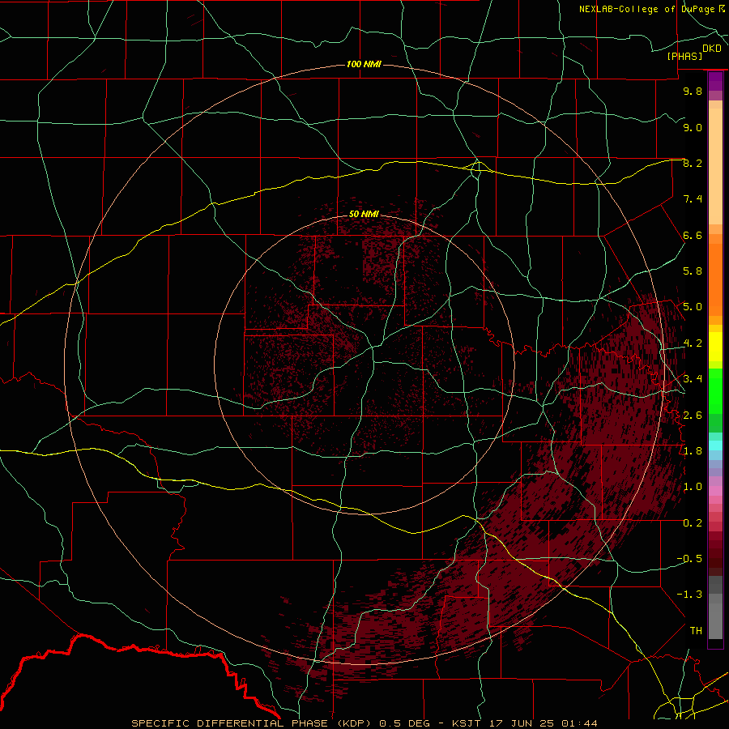729x729 pixels.
Task: Click the pink segment of the color bar
Action: coord(715,491)
